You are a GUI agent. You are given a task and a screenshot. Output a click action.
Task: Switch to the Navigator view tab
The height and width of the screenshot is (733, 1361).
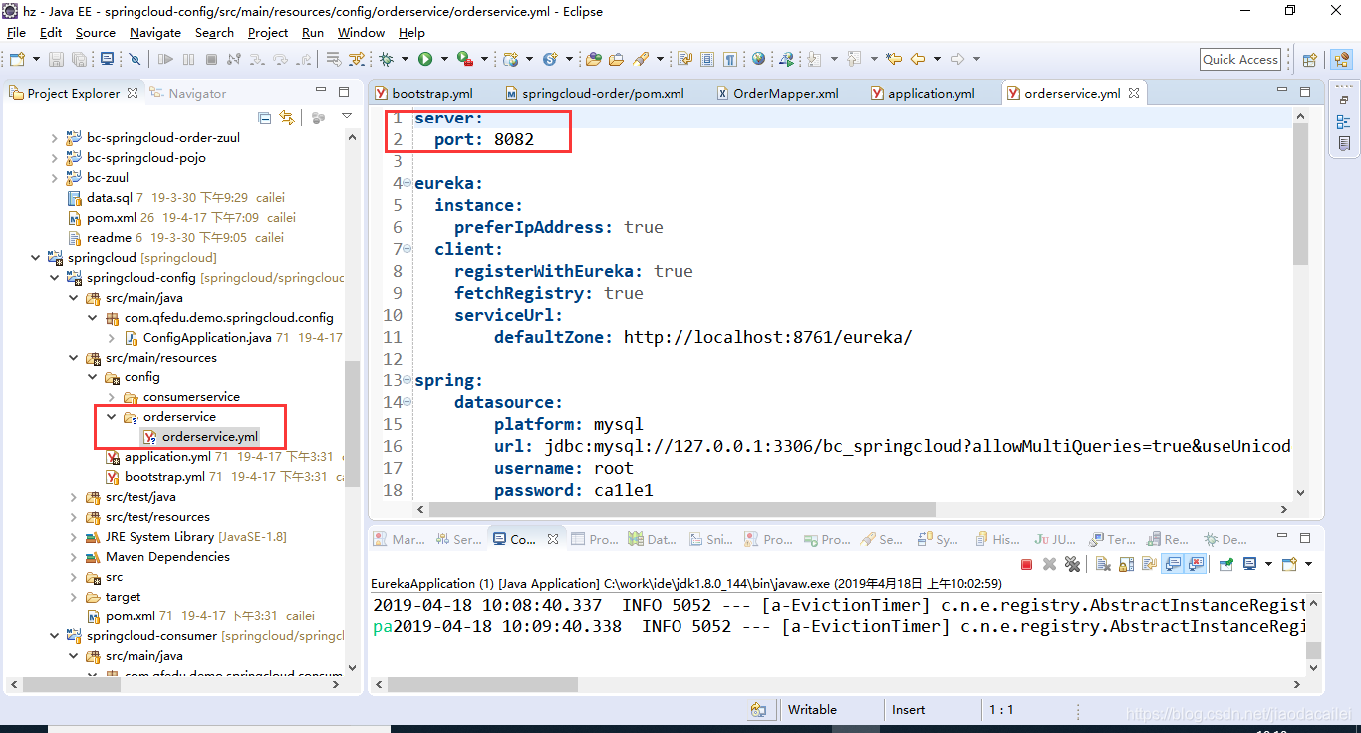pos(188,93)
